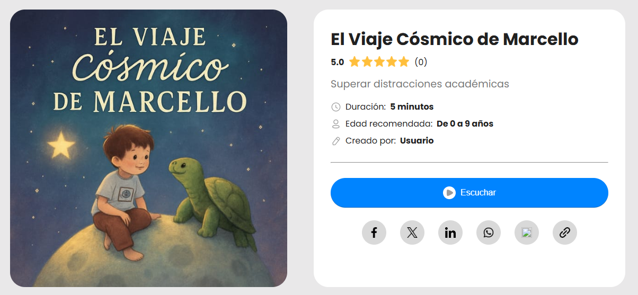Click the subtitle Superar distracciones académicas

click(420, 84)
